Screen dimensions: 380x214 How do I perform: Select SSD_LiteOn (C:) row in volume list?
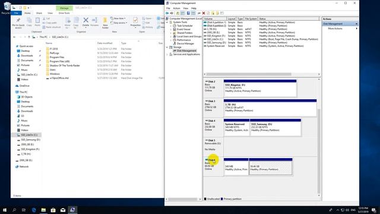(x=261, y=39)
